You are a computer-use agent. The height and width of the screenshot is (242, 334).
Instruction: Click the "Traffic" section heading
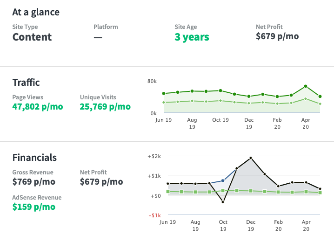pyautogui.click(x=26, y=83)
